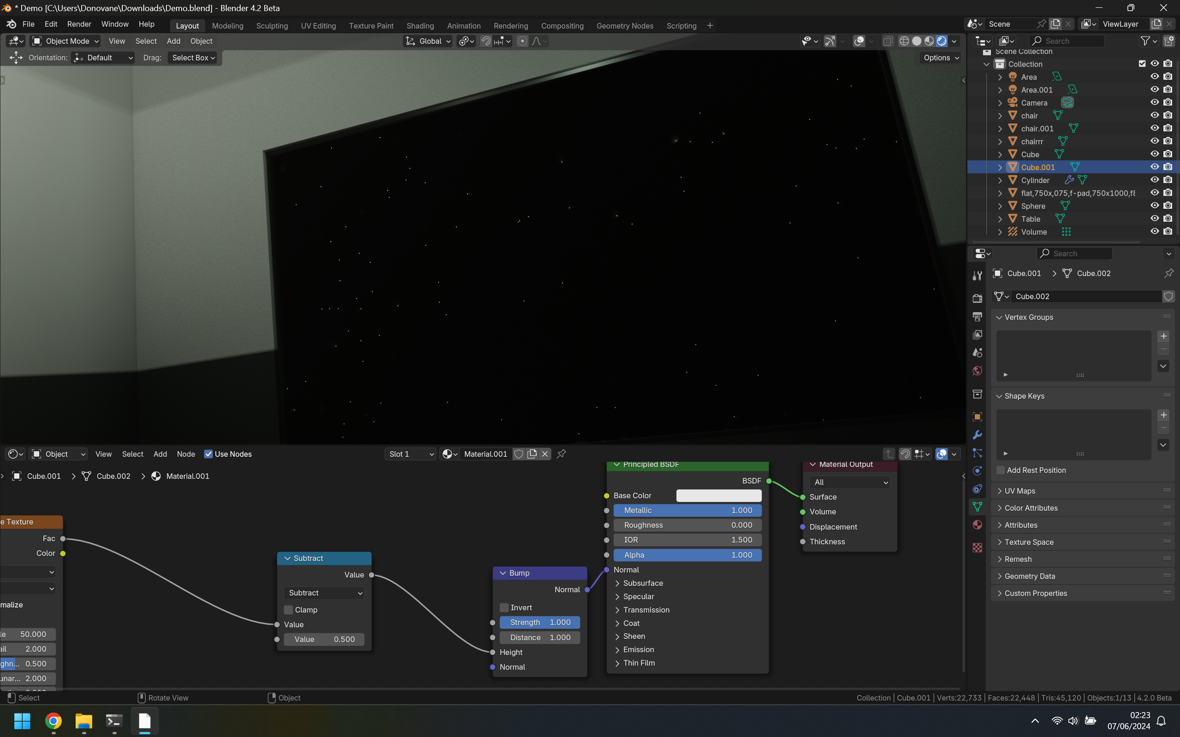Hide the Camera object in viewport

click(1154, 102)
